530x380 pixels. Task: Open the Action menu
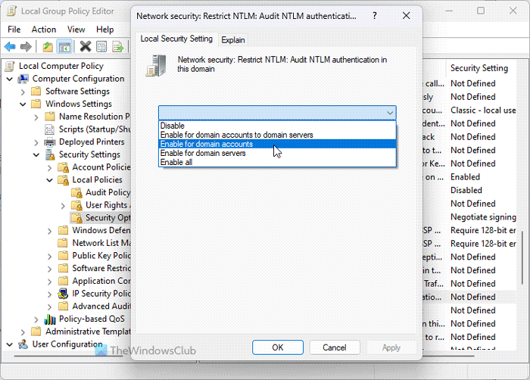click(x=44, y=30)
